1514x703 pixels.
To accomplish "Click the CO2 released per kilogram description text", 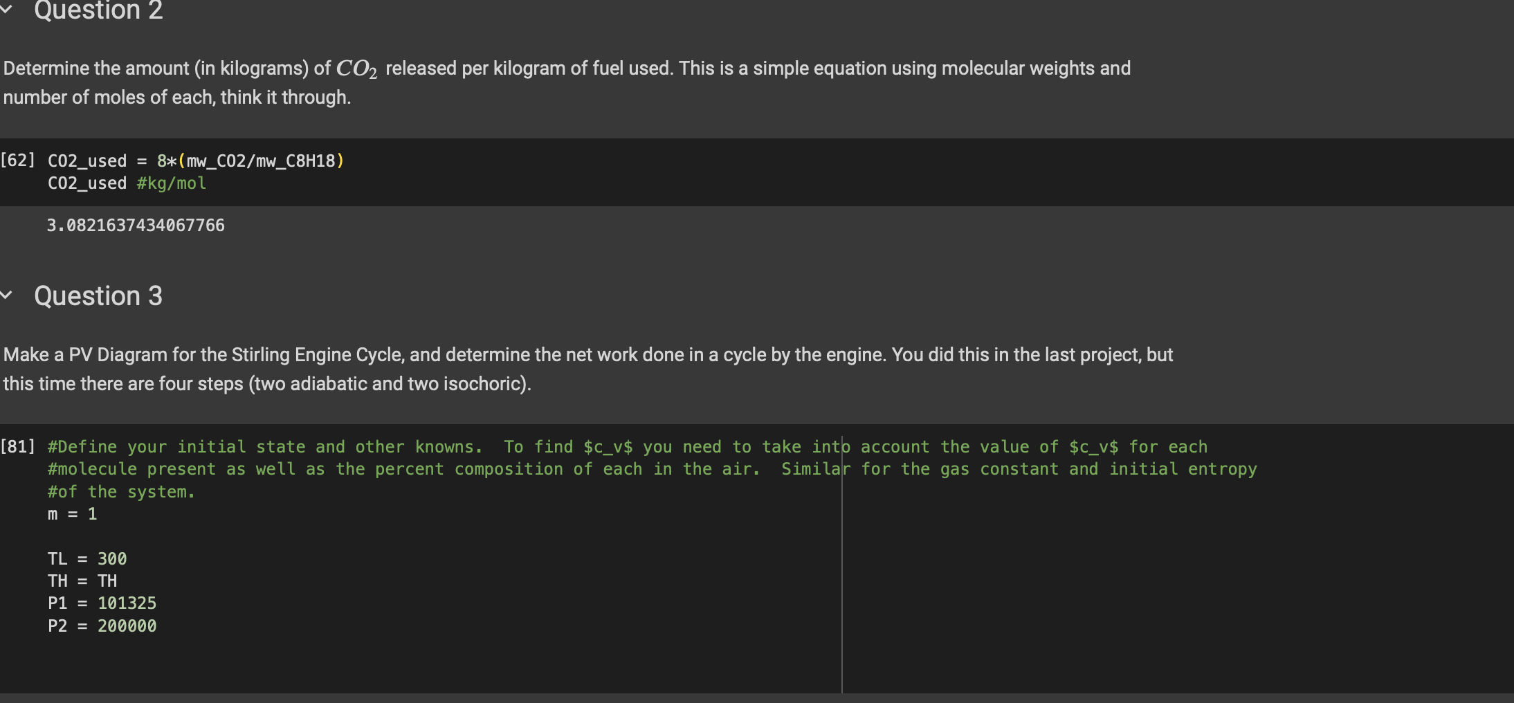I will [567, 82].
